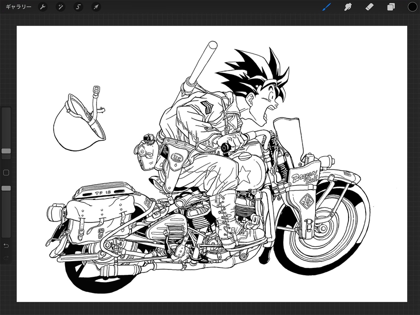Open the ギャラリー (Gallery) view

pyautogui.click(x=19, y=7)
